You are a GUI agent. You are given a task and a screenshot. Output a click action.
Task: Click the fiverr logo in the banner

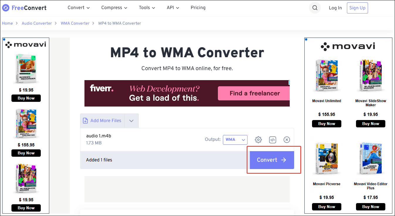tap(102, 88)
